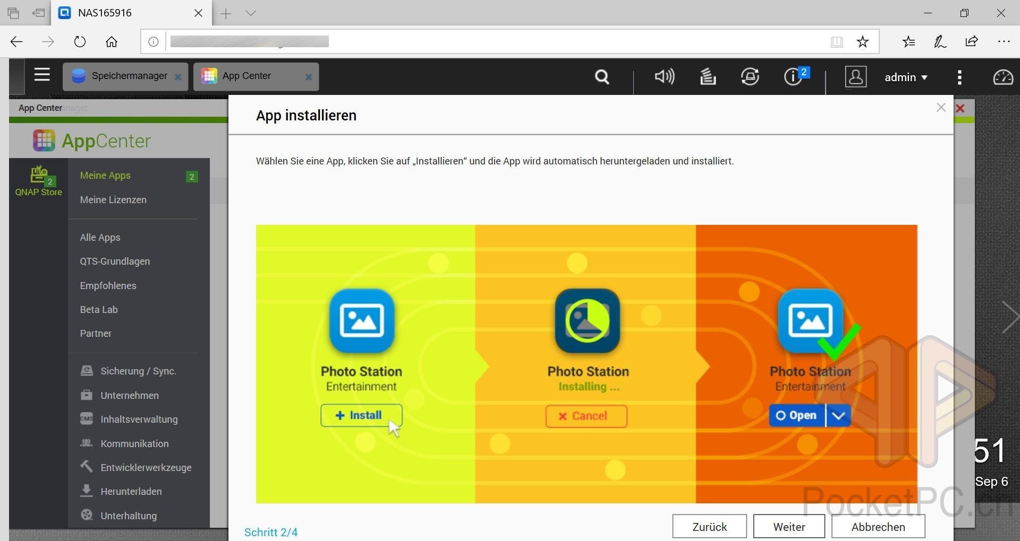Close the App installieren dialog
The width and height of the screenshot is (1020, 541).
[x=941, y=108]
